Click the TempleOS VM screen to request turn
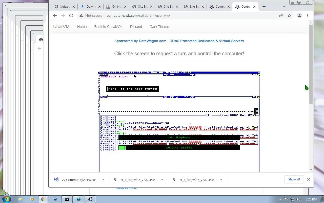The width and height of the screenshot is (324, 203). (x=179, y=122)
